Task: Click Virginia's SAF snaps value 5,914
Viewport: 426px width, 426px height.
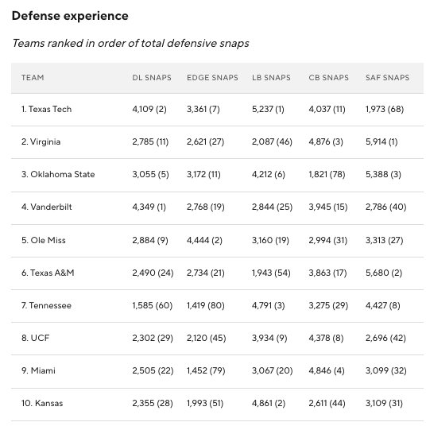Action: (x=376, y=141)
